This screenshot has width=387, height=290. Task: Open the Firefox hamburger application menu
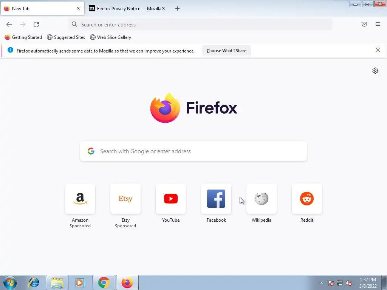(378, 24)
